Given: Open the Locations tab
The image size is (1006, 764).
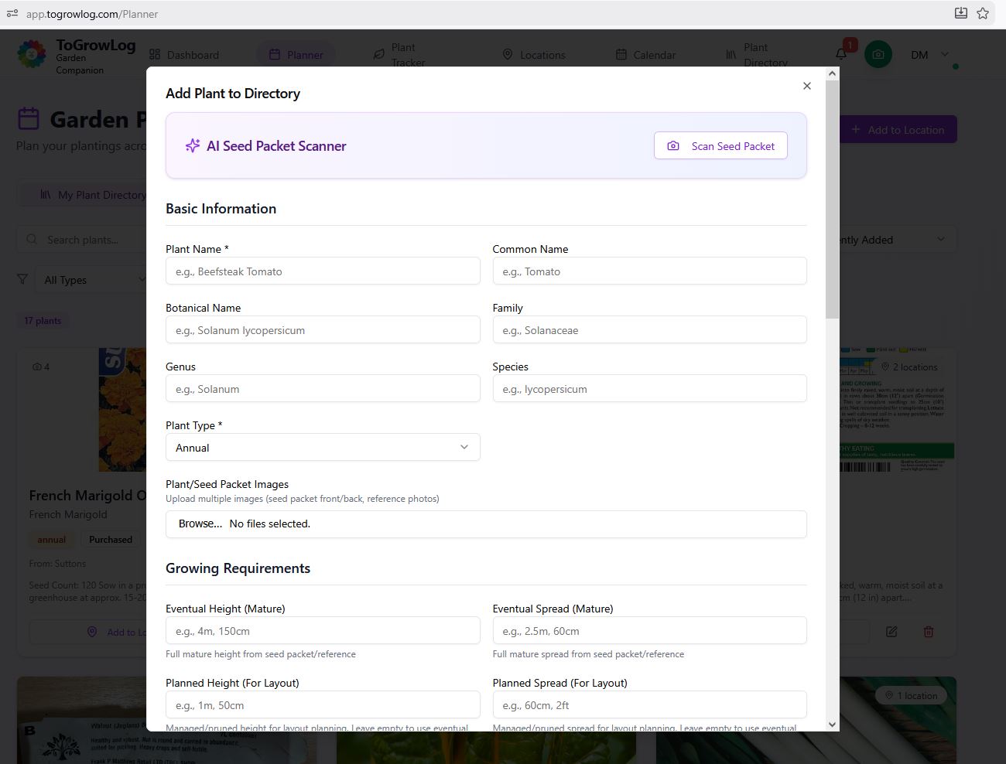Looking at the screenshot, I should coord(534,55).
